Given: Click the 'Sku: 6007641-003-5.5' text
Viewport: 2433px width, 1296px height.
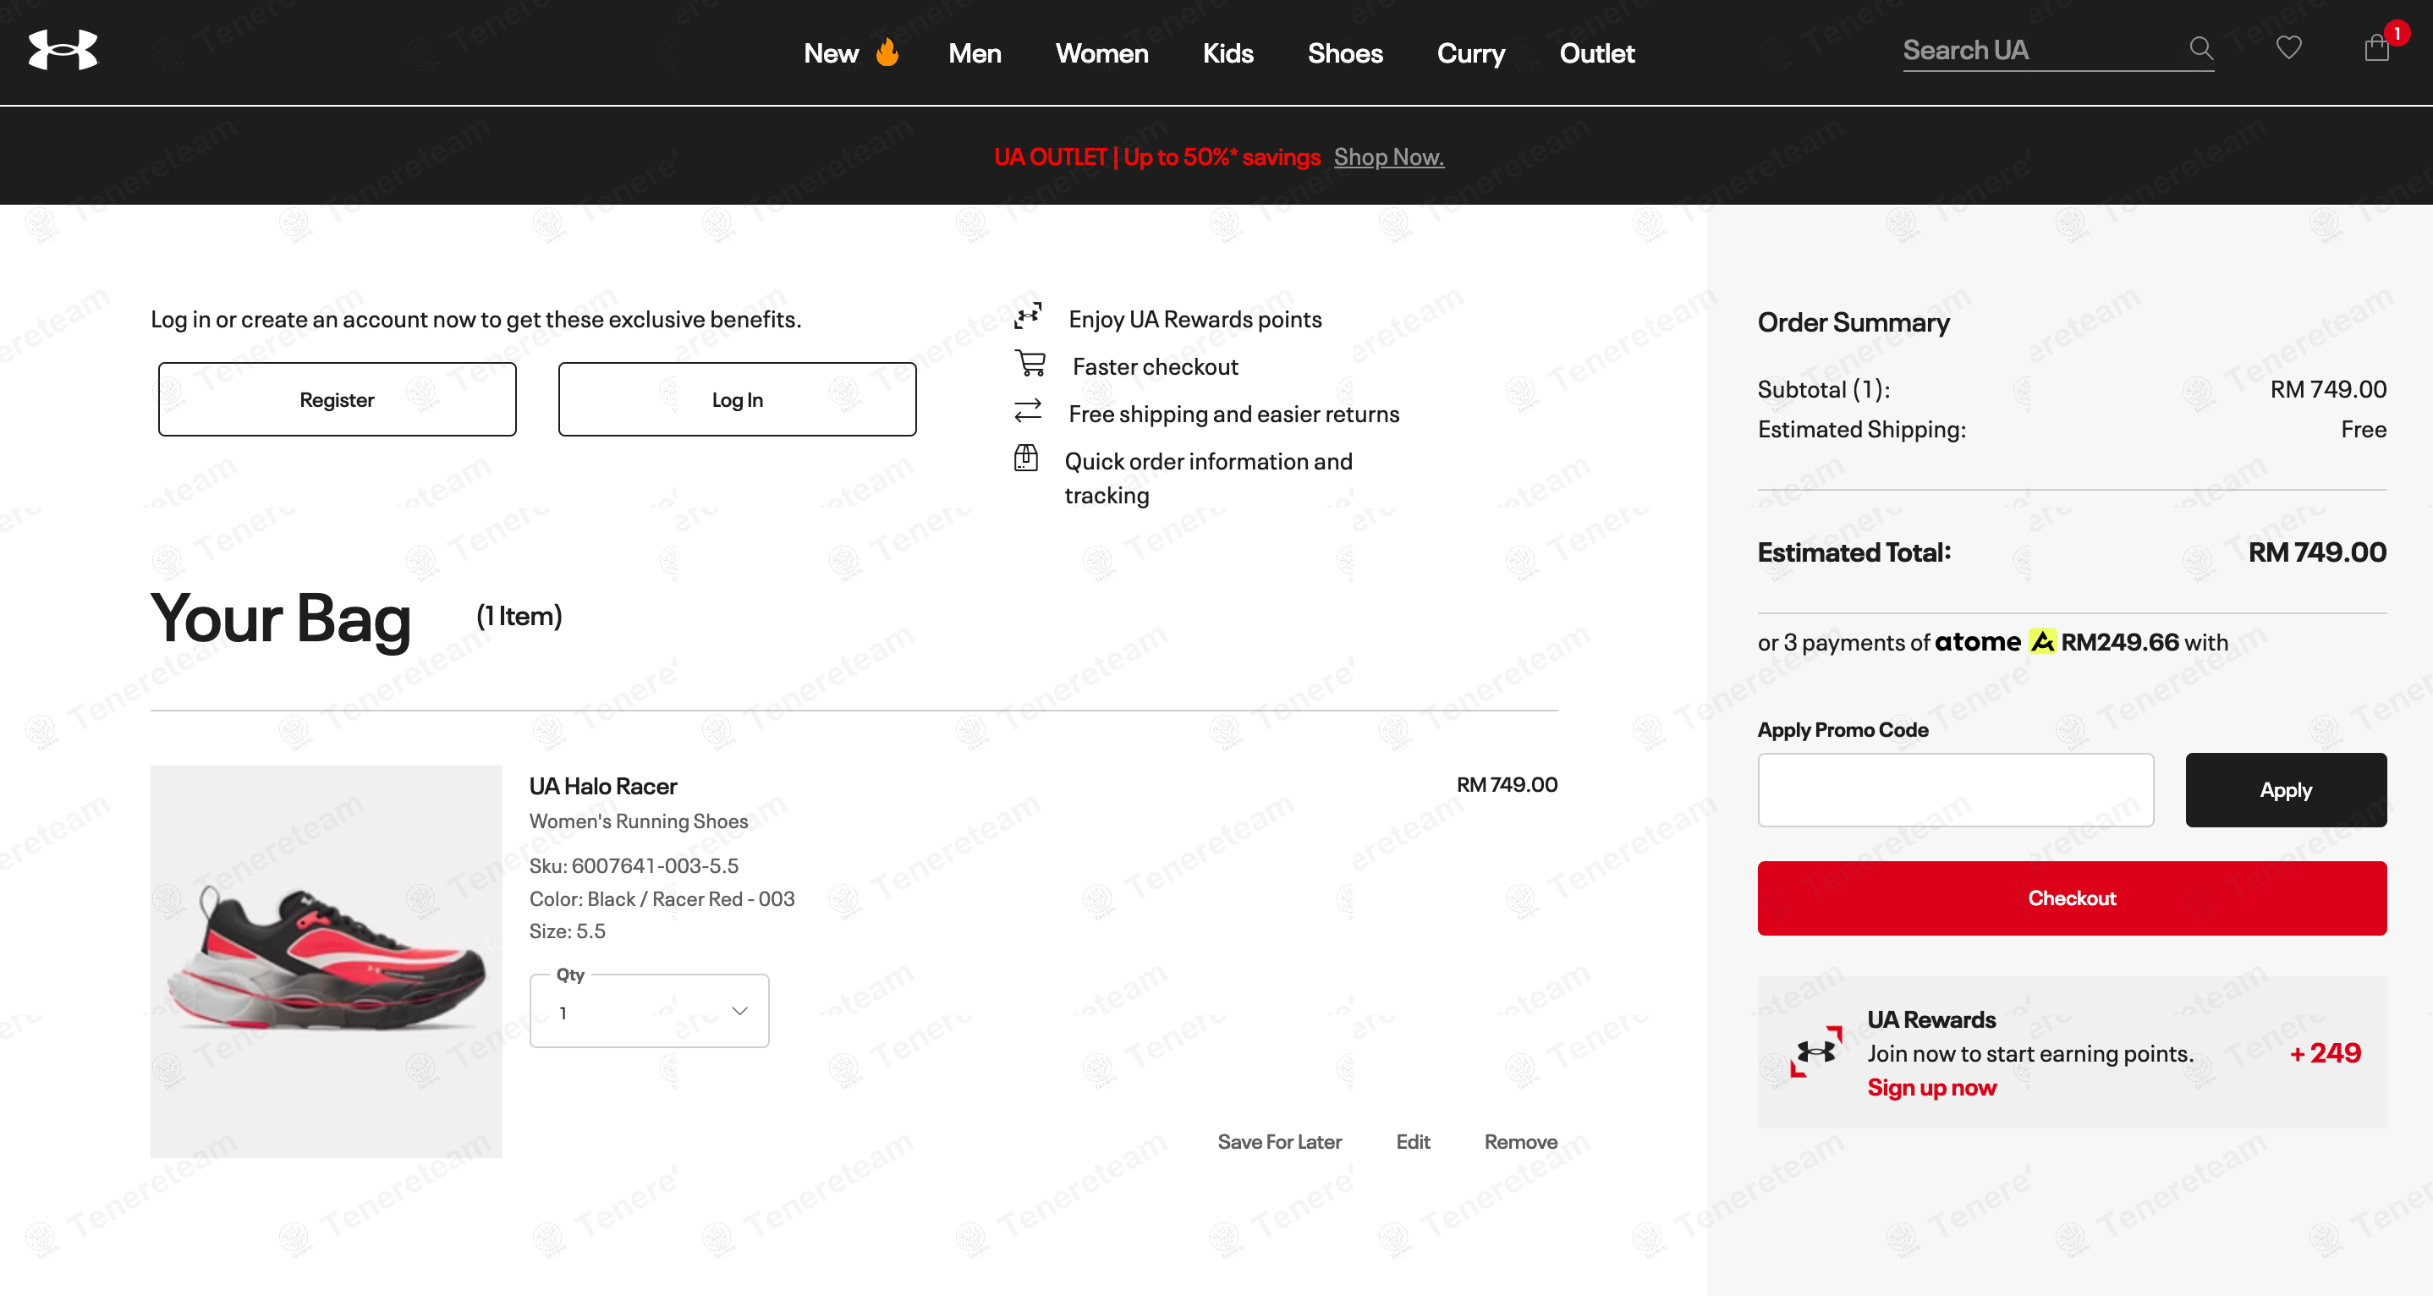Looking at the screenshot, I should pyautogui.click(x=634, y=865).
